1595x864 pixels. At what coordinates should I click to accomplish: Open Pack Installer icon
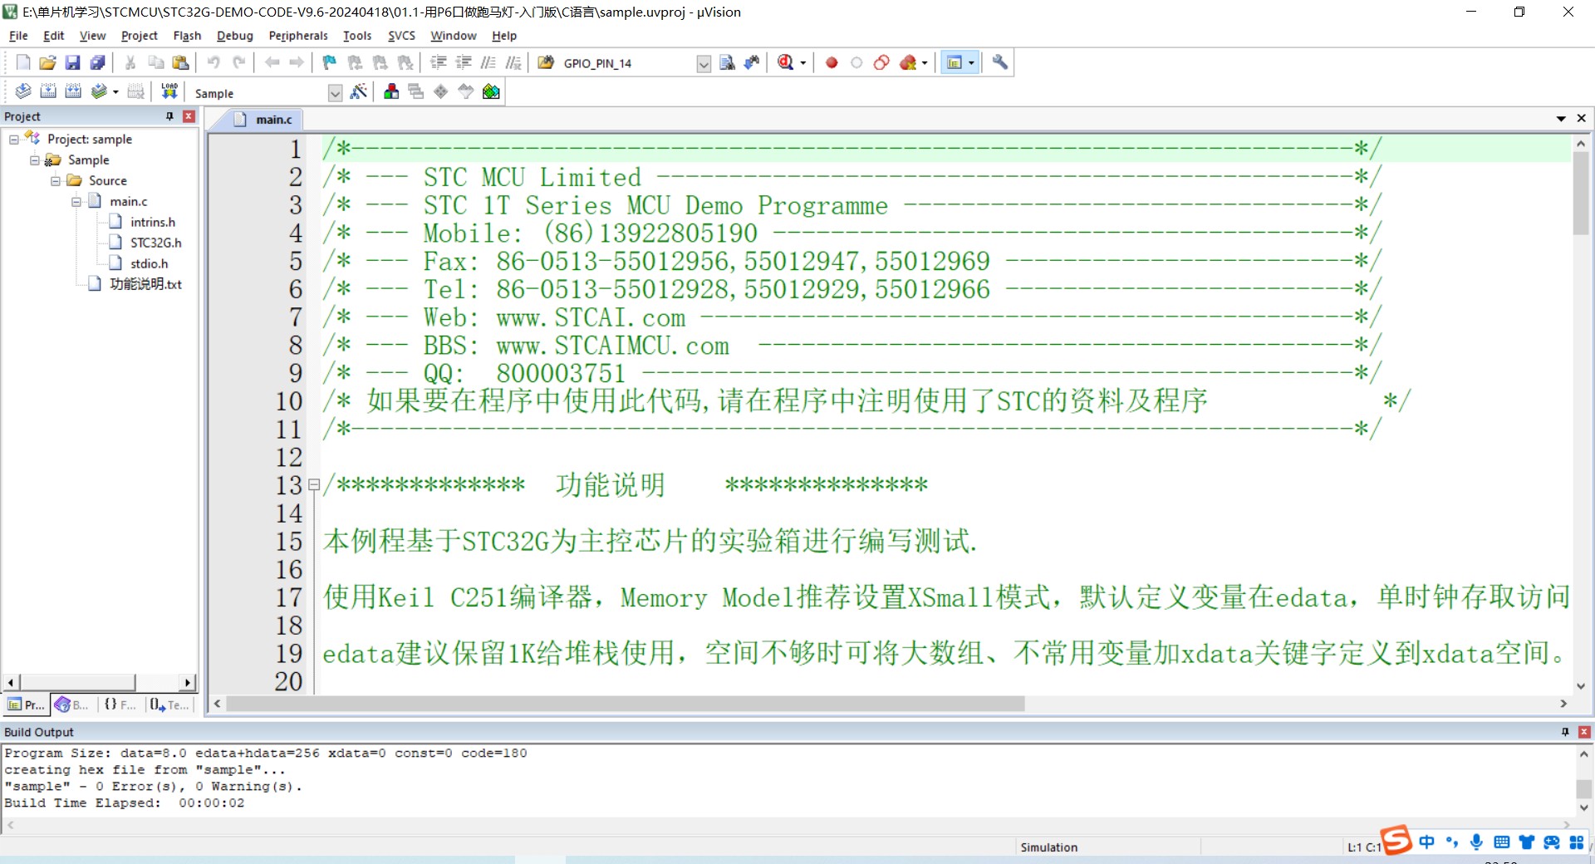[491, 91]
